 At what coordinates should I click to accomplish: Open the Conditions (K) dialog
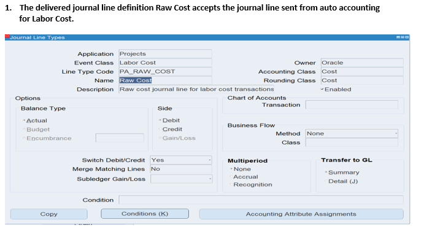pos(145,214)
